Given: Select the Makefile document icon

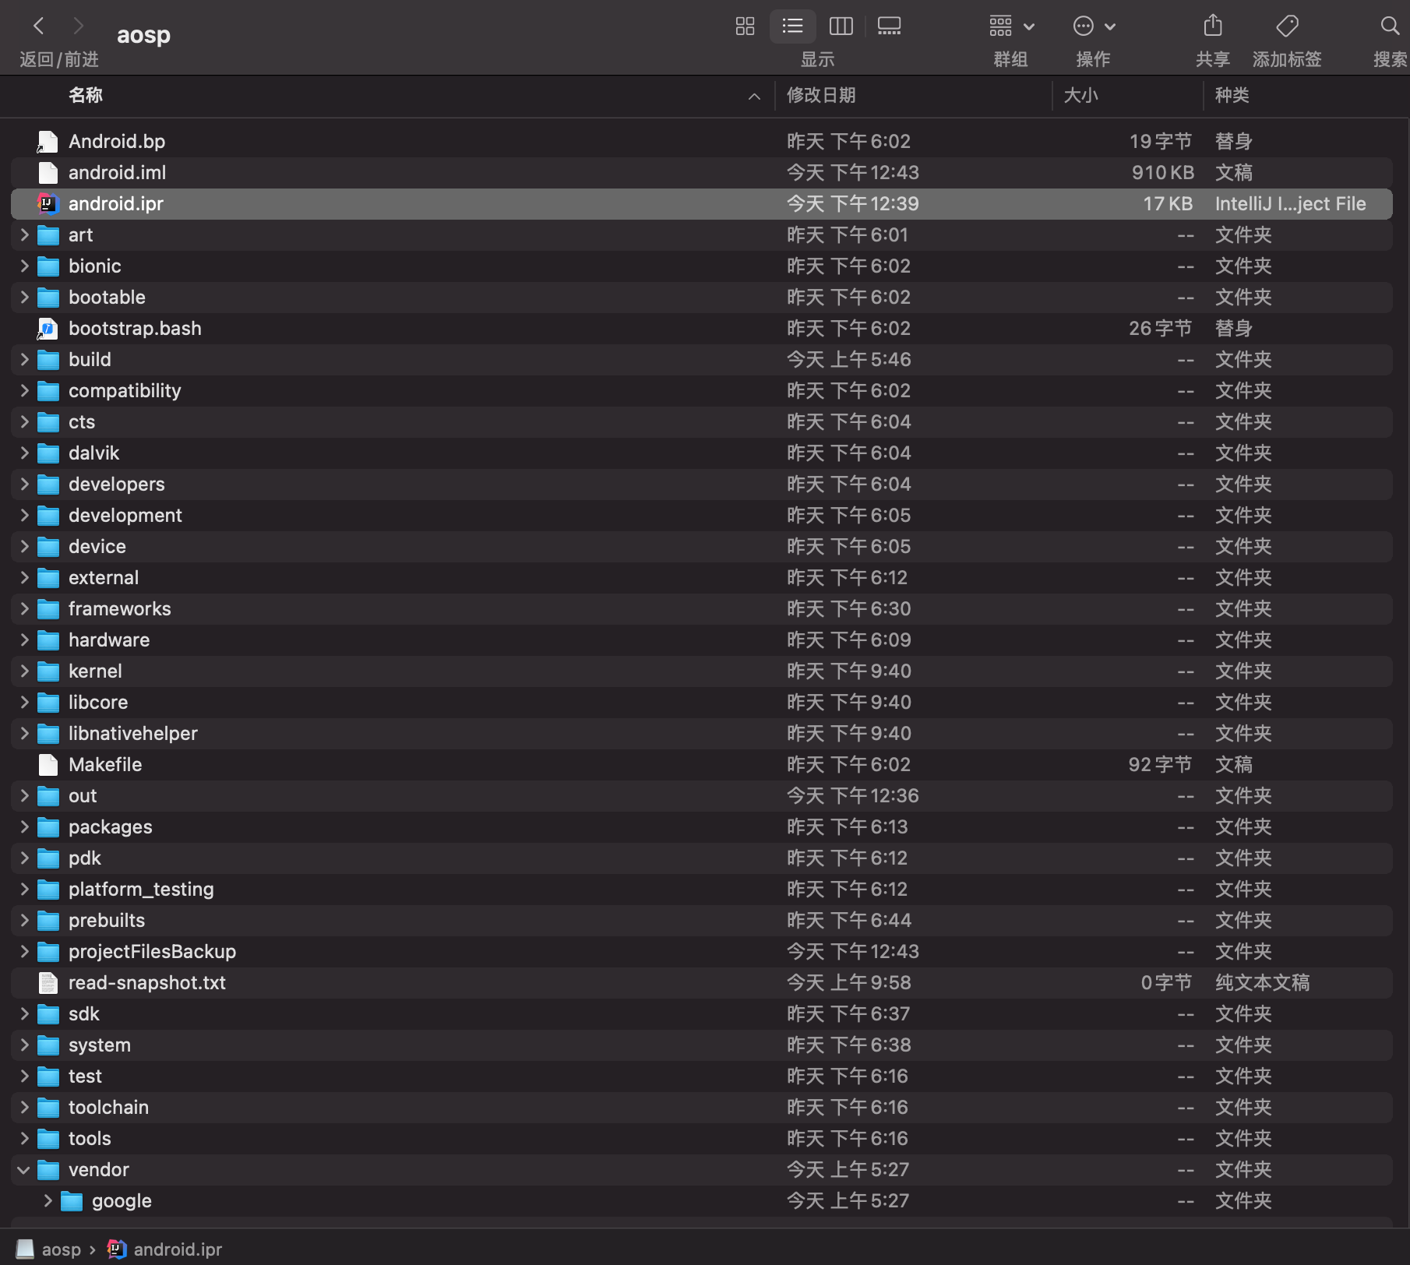Looking at the screenshot, I should [x=48, y=764].
